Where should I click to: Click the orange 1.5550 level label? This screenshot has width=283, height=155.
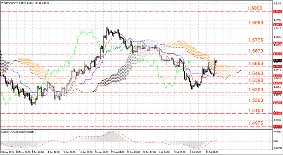point(256,64)
